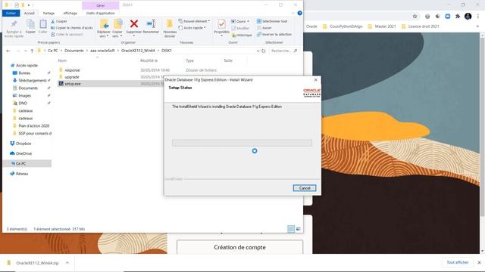Click the Gérer contextual tab

tap(101, 5)
